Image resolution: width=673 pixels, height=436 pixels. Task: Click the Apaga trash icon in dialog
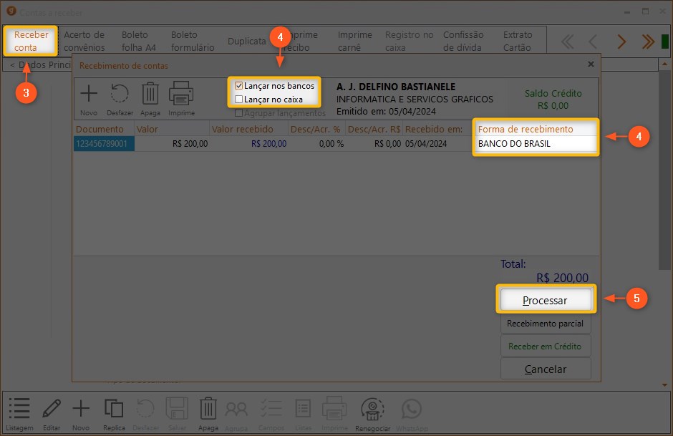[x=150, y=97]
